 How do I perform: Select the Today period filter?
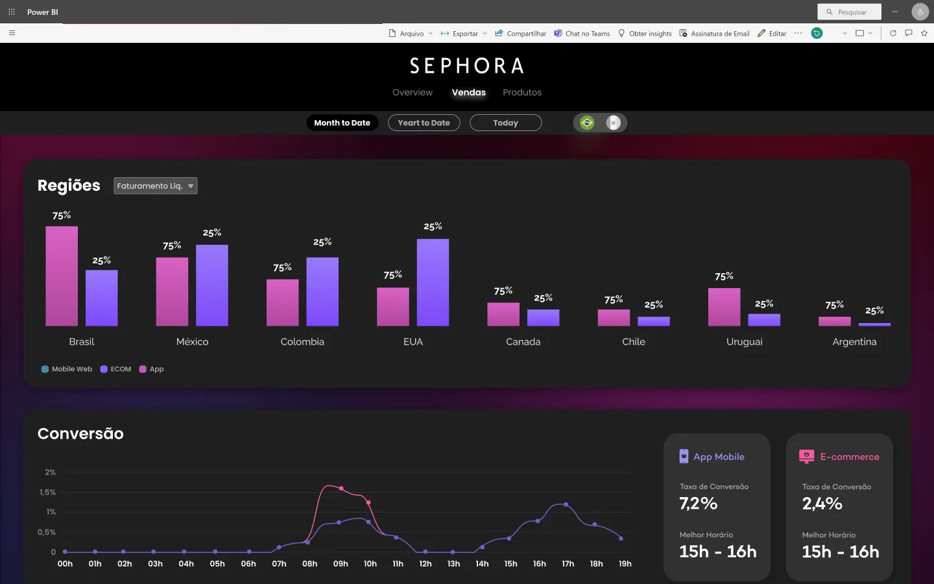[x=506, y=123]
